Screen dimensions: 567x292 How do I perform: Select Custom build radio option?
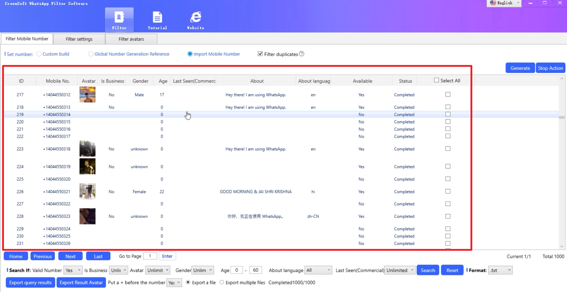[39, 54]
